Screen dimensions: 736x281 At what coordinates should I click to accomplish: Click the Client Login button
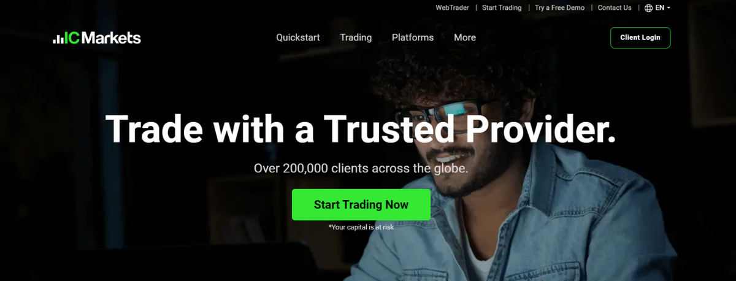[x=640, y=37]
